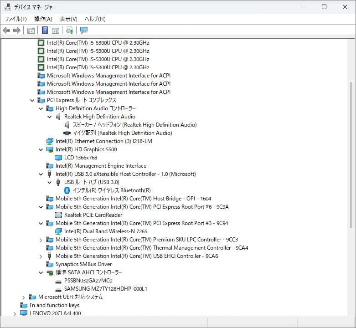Select Host Bridge - OPI - 1604 entry
This screenshot has width=356, height=328.
pyautogui.click(x=133, y=199)
